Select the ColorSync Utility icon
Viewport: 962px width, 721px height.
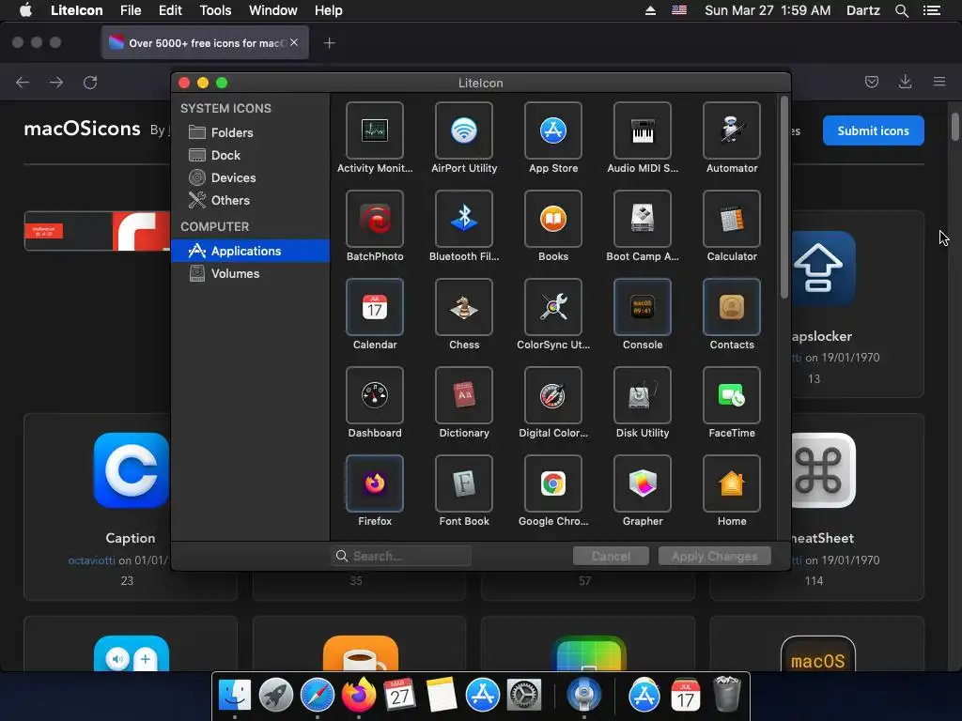(552, 307)
